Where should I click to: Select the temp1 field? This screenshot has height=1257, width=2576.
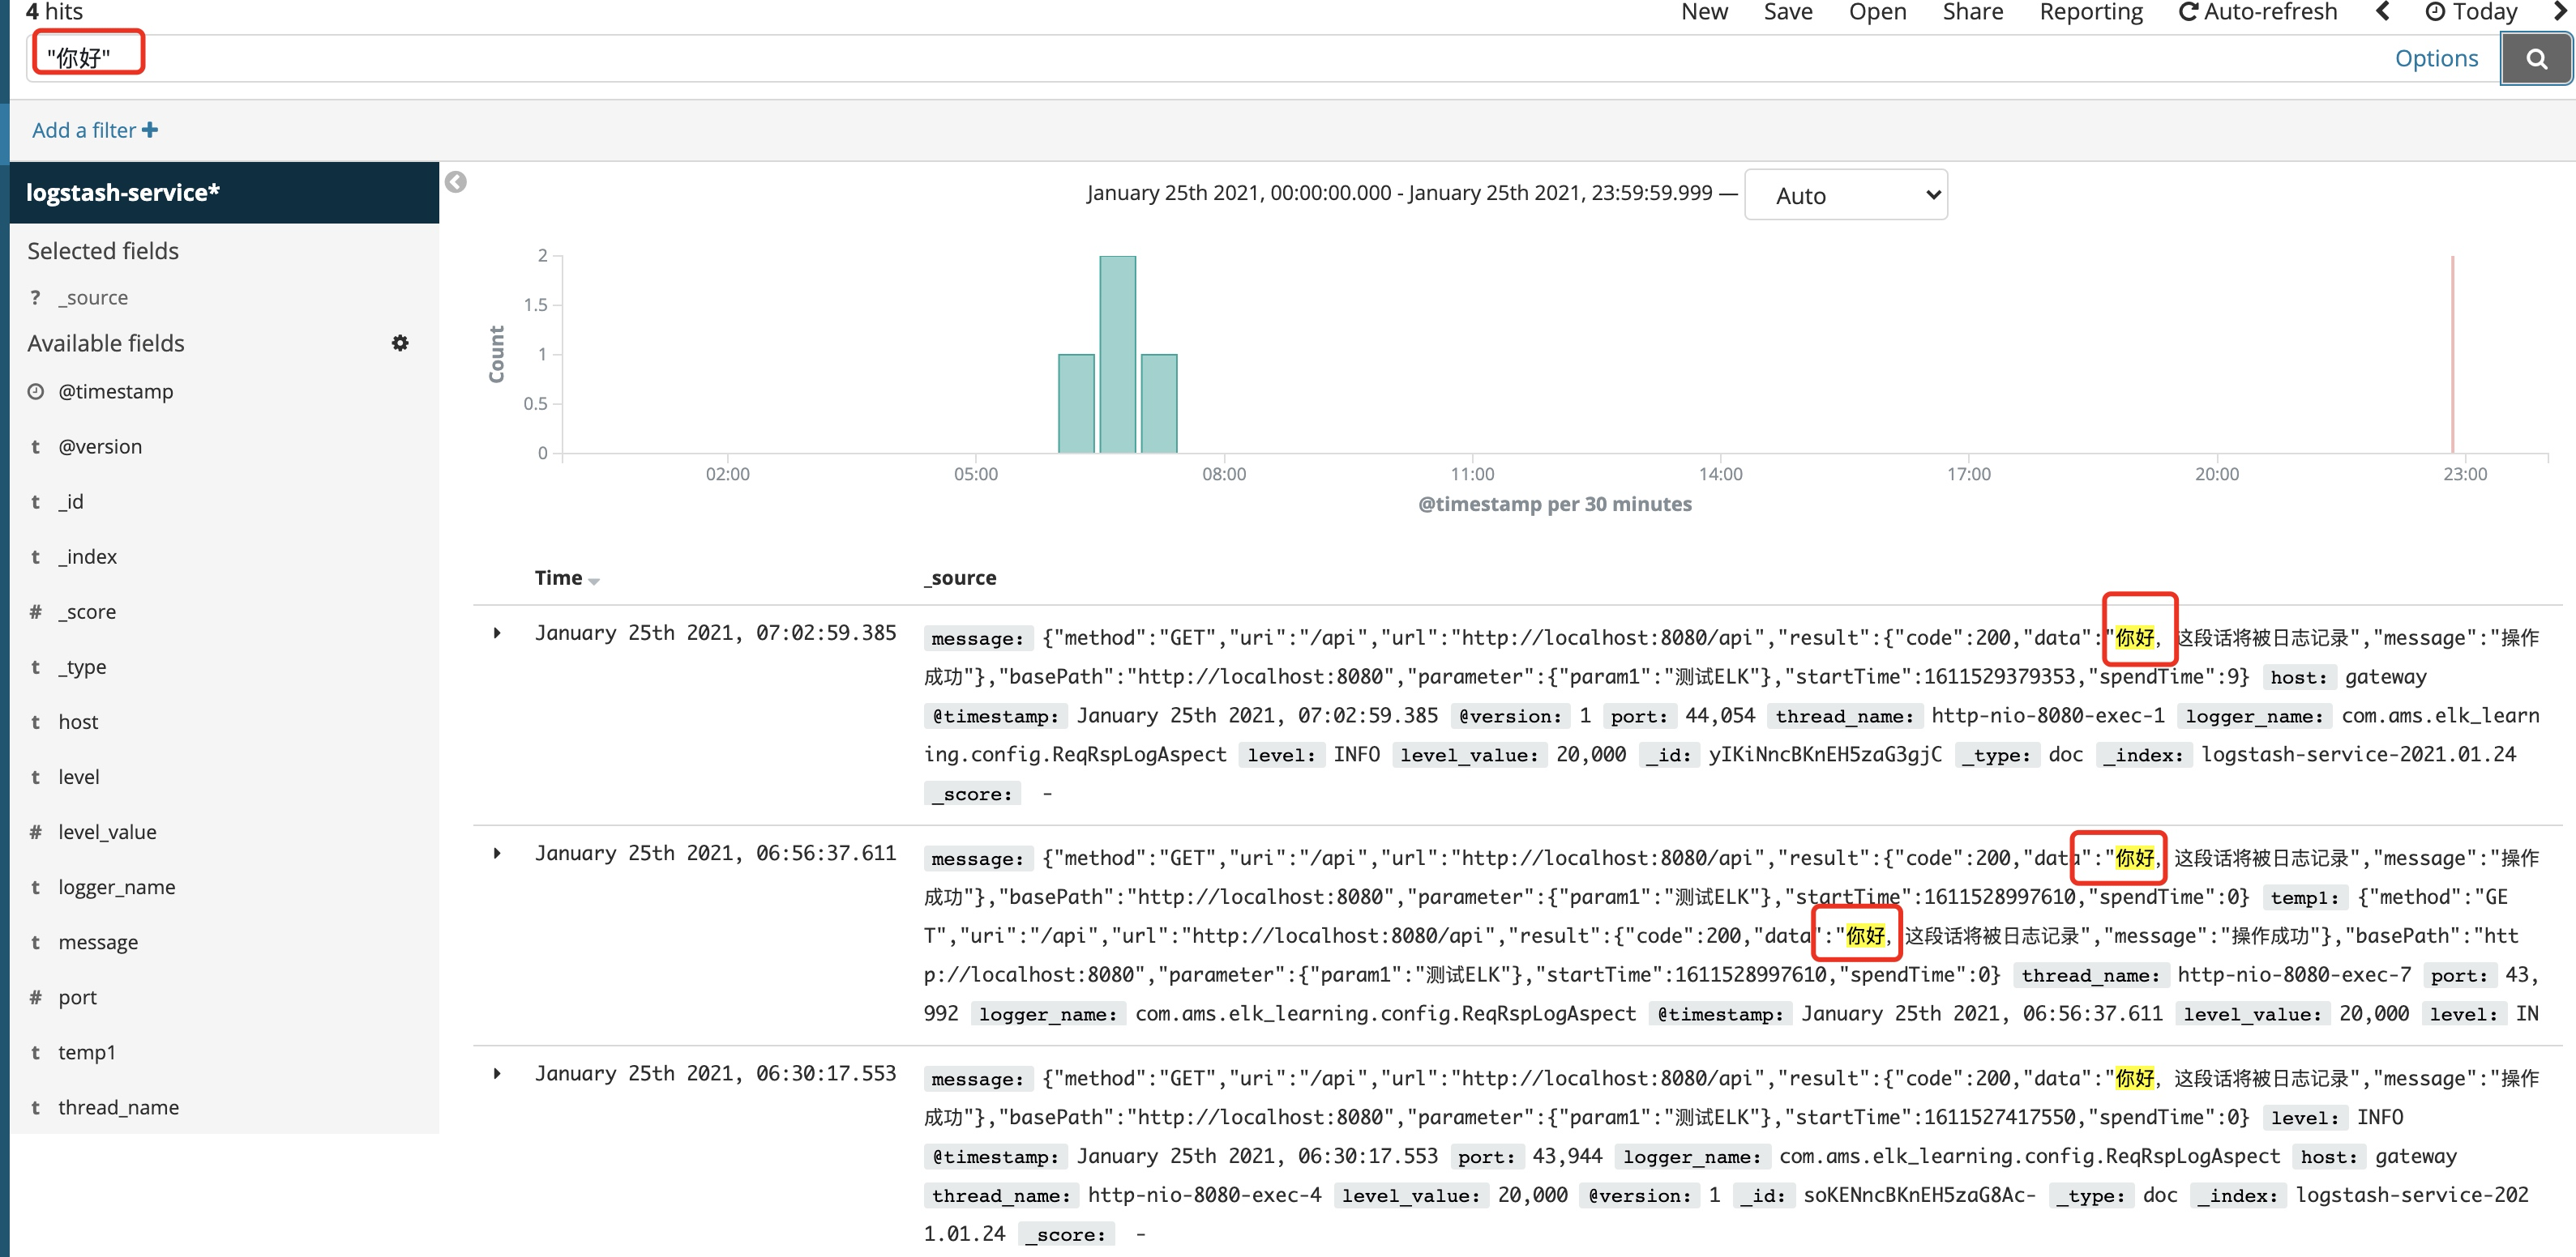click(87, 1052)
